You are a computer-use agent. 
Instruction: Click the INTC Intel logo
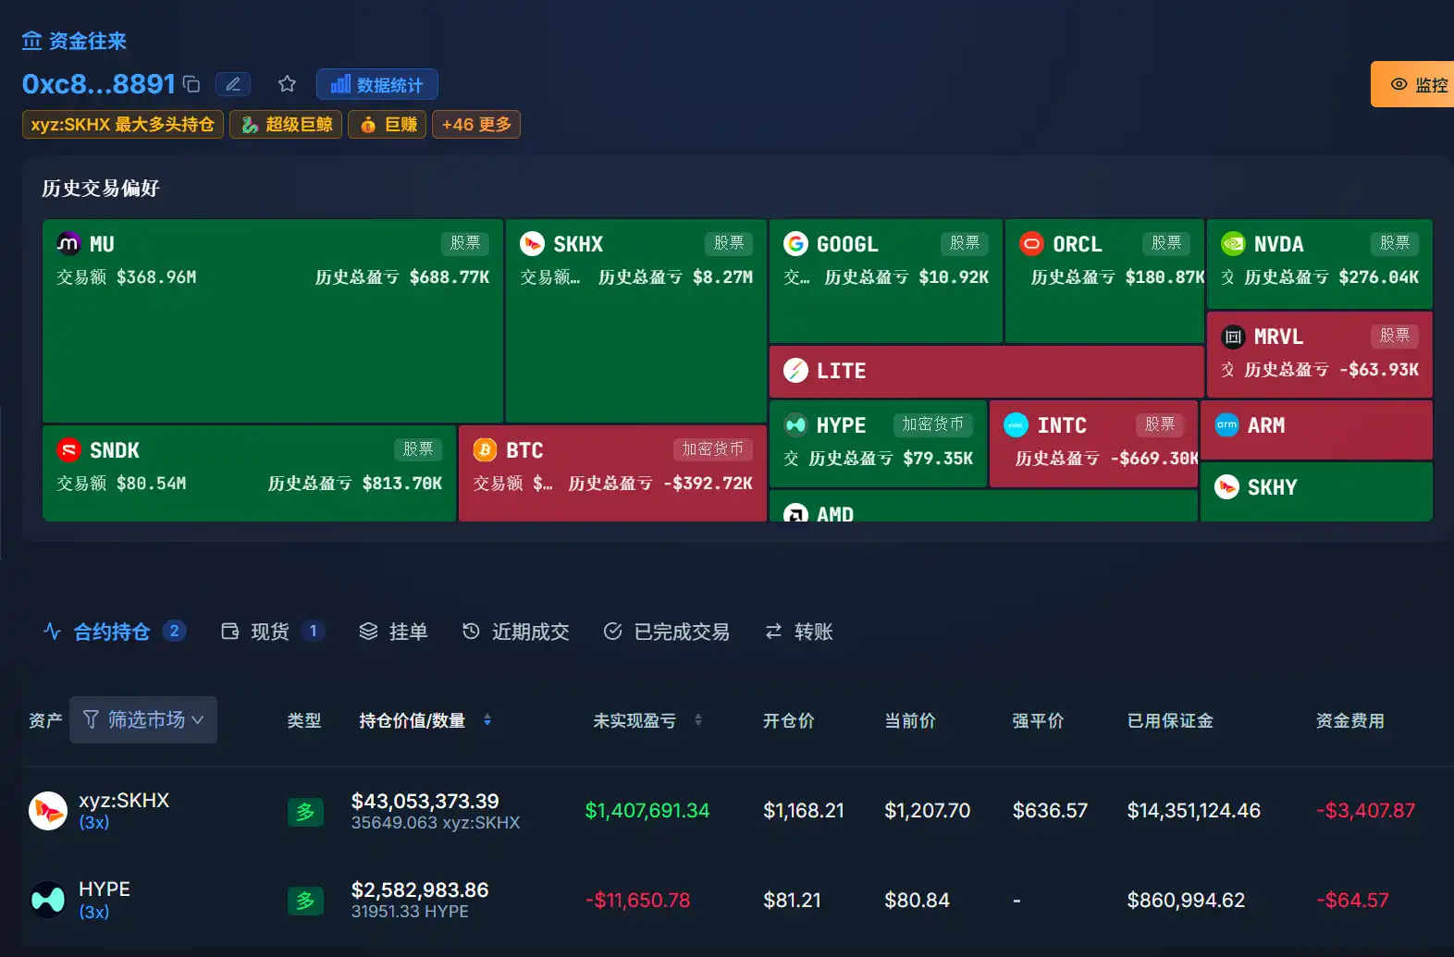pos(1016,425)
